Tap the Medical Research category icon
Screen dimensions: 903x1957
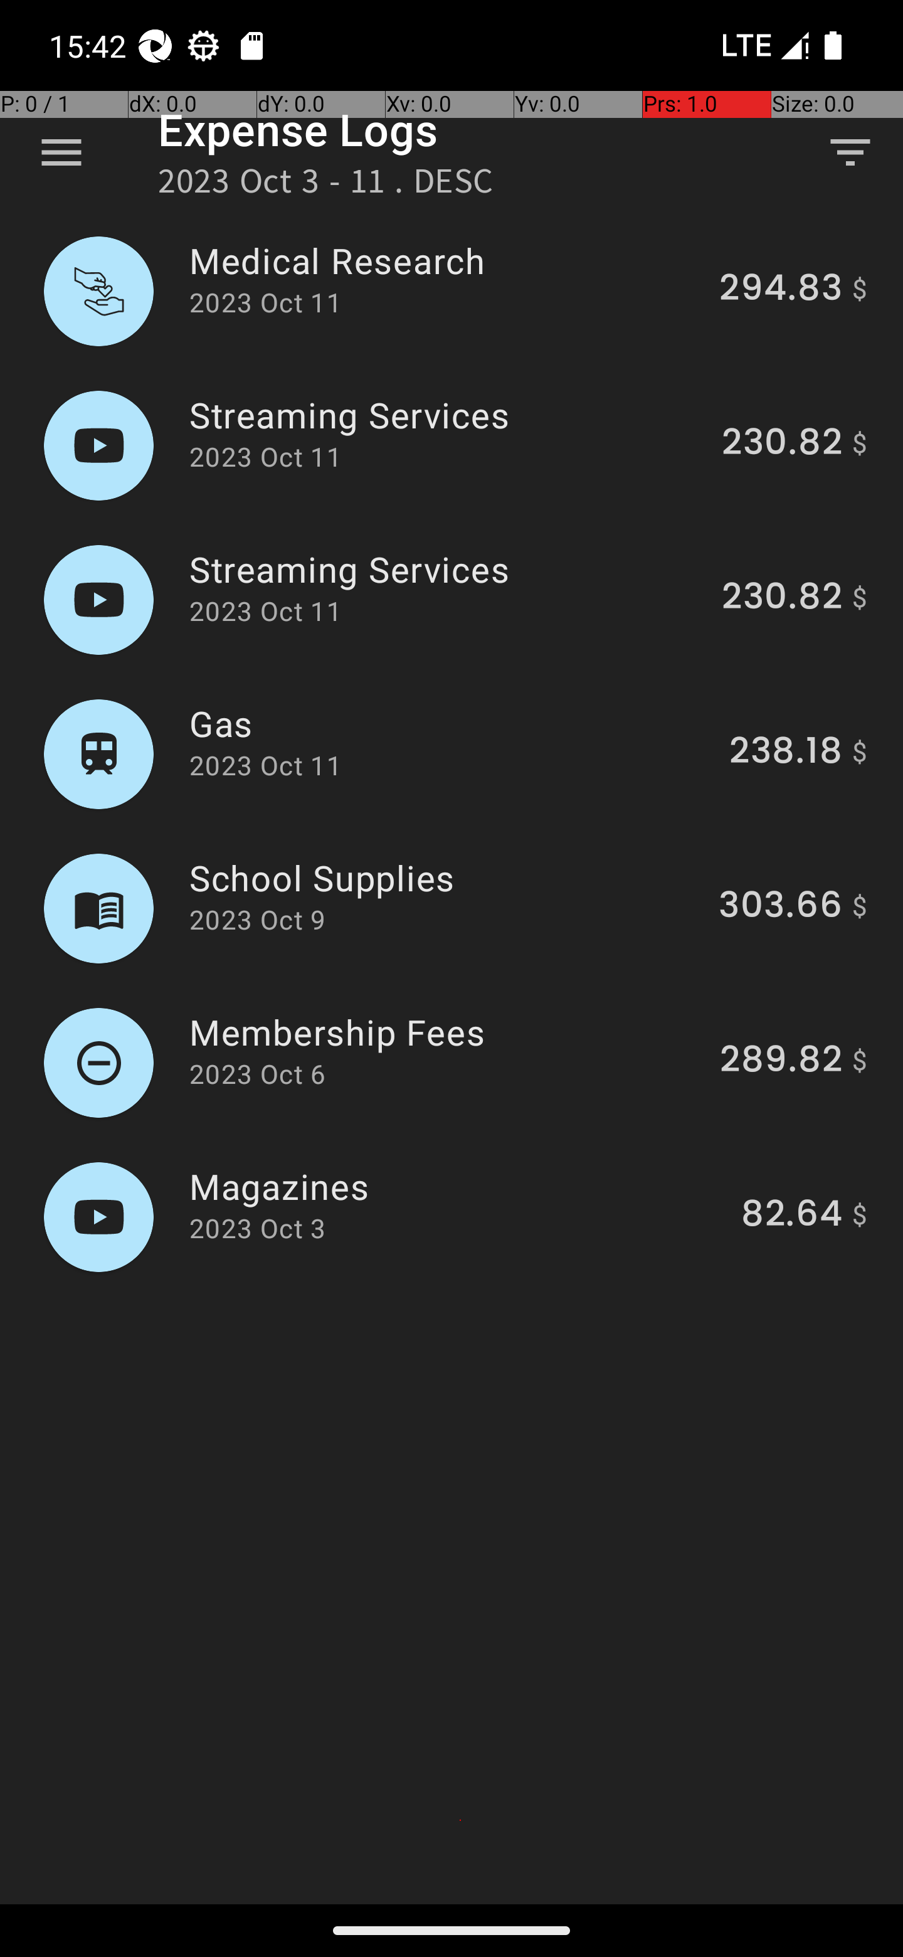(98, 291)
